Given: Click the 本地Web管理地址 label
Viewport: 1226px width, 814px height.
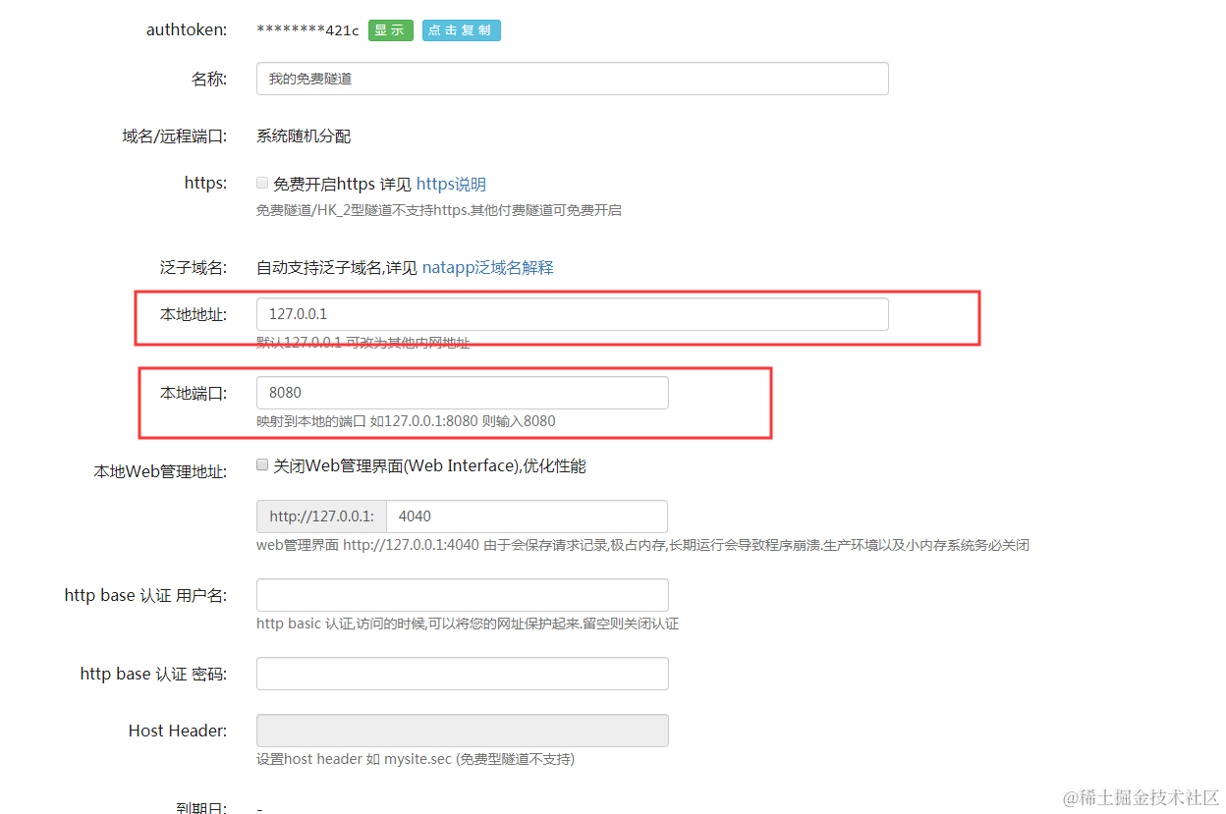Looking at the screenshot, I should tap(160, 472).
